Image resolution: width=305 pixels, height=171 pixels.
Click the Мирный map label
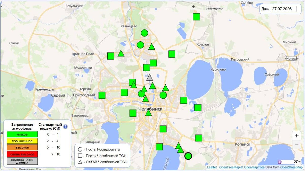coord(289,42)
